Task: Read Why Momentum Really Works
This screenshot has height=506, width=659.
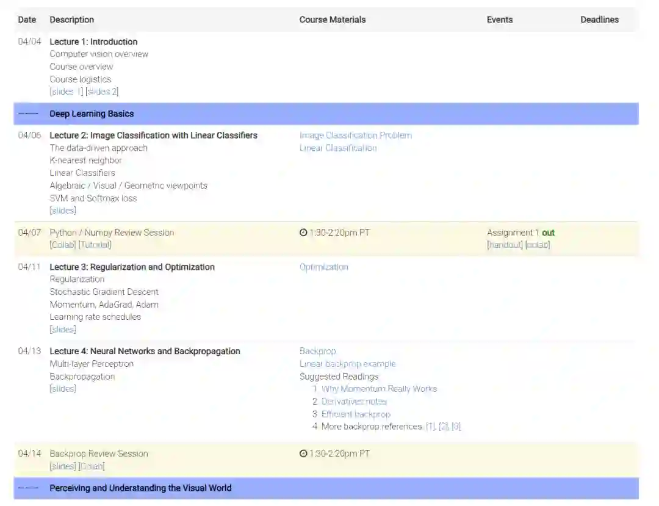Action: tap(379, 389)
